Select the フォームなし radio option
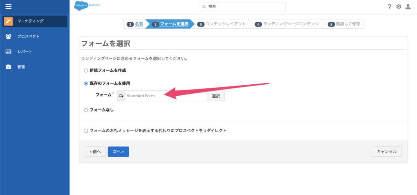This screenshot has height=195, width=417. coord(86,110)
